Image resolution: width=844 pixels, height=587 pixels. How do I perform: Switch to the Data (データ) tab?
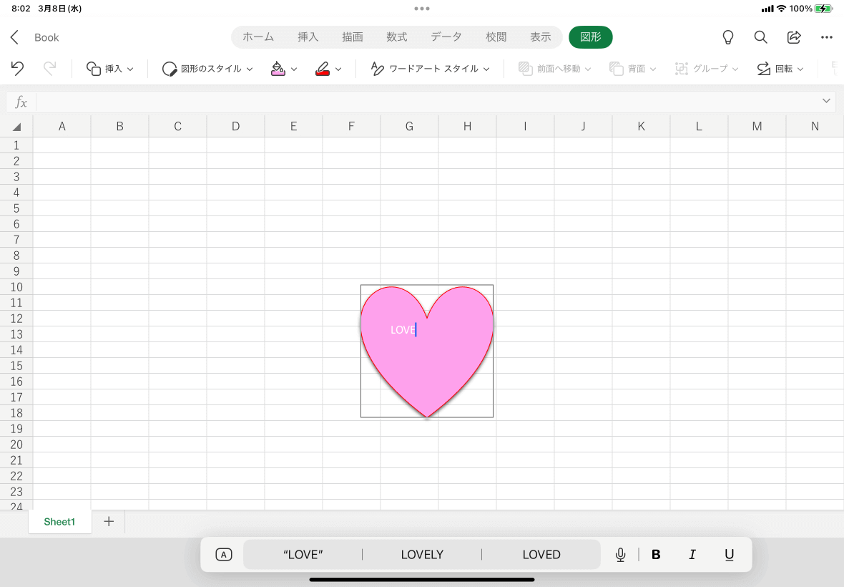(446, 37)
